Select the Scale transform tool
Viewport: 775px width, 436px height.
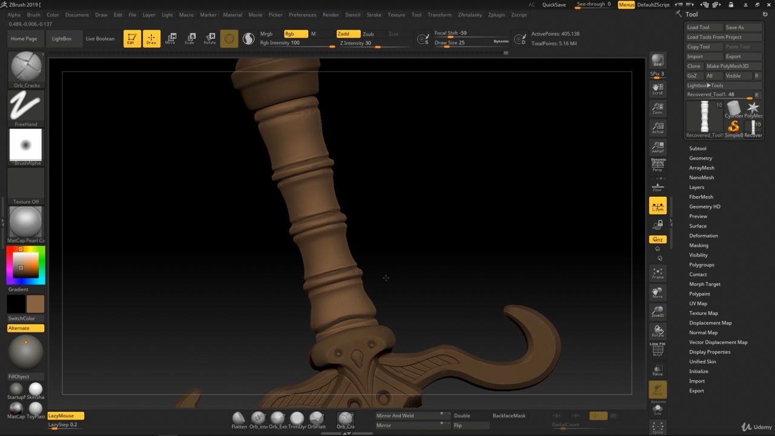pos(190,39)
